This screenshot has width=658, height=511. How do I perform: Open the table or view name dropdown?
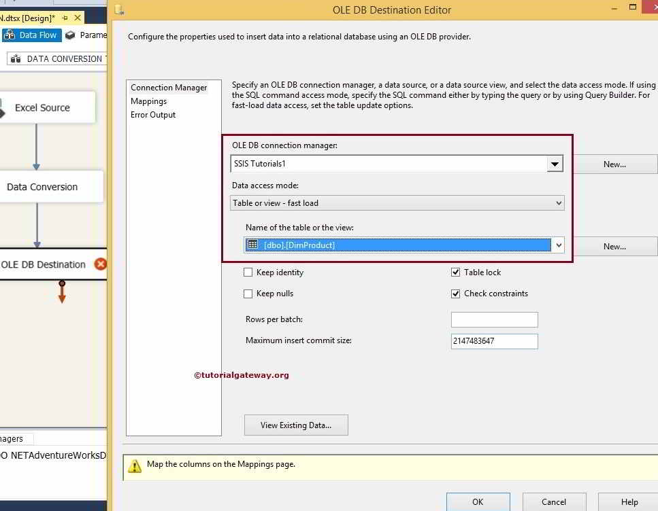(x=558, y=245)
